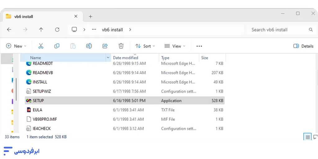Open Name column filter dropdown arrow

[x=108, y=58]
